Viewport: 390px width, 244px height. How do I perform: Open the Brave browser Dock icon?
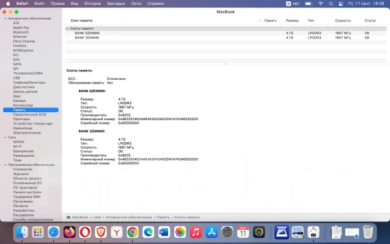101,232
